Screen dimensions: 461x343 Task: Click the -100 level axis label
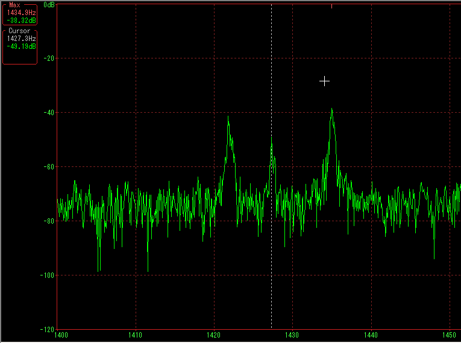[47, 275]
